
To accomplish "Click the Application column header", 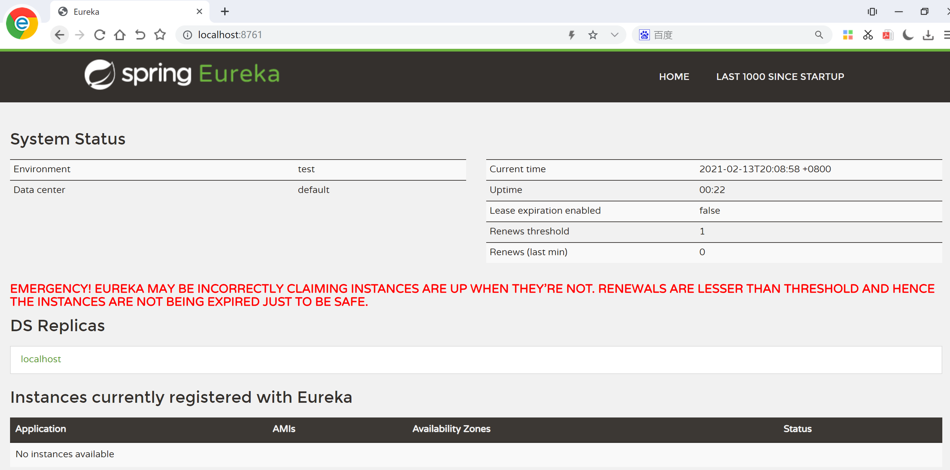I will (x=40, y=429).
